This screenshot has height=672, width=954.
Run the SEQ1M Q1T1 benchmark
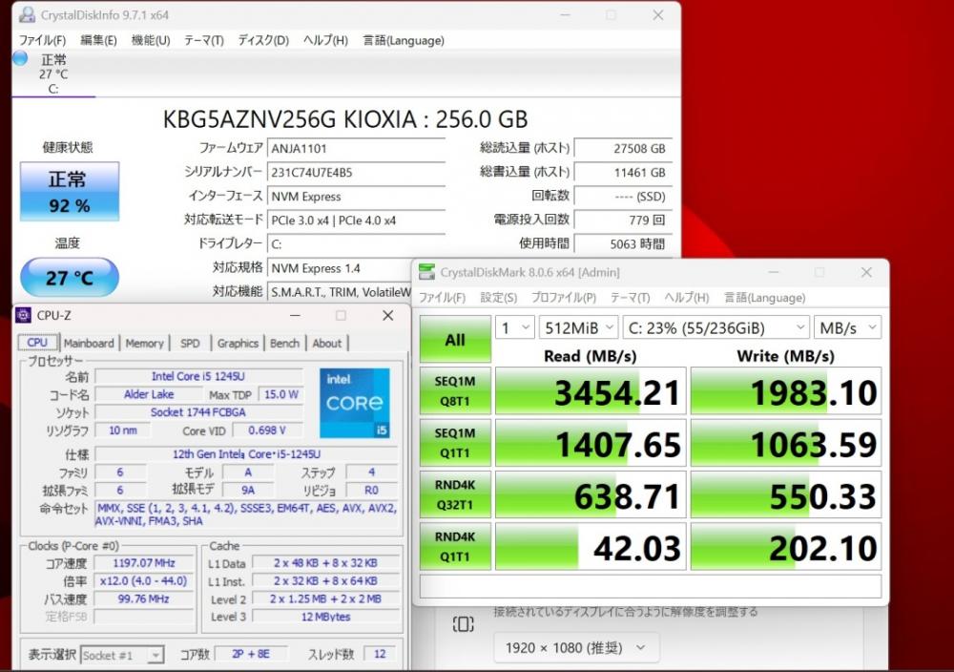click(x=455, y=443)
